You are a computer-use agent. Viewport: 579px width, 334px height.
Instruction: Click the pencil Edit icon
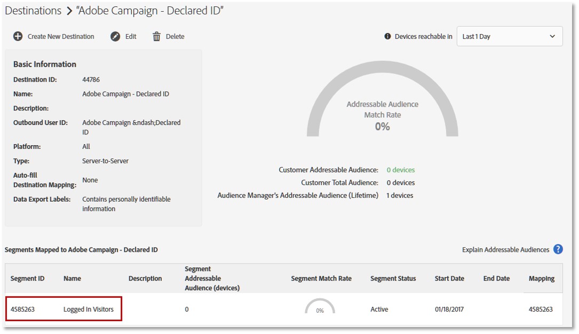tap(115, 36)
